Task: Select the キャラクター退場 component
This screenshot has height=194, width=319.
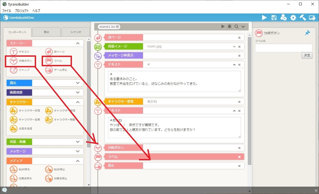Action: (x=60, y=111)
